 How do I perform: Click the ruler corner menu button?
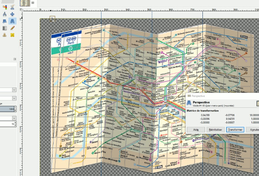tap(21, 10)
